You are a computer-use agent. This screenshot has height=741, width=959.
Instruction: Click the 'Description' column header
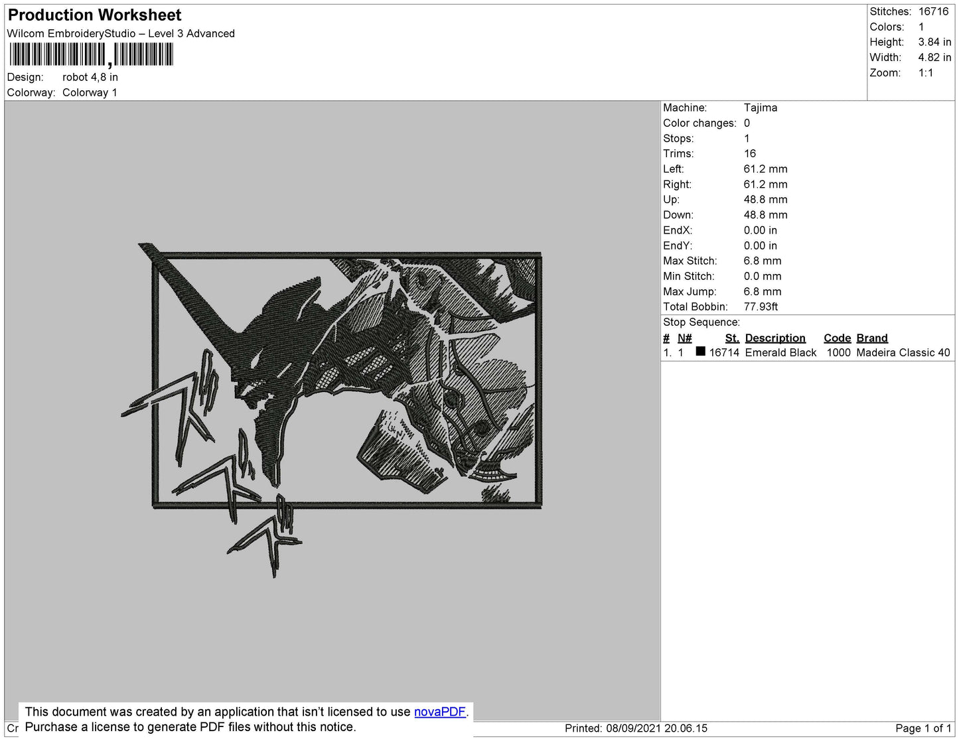[x=775, y=338]
